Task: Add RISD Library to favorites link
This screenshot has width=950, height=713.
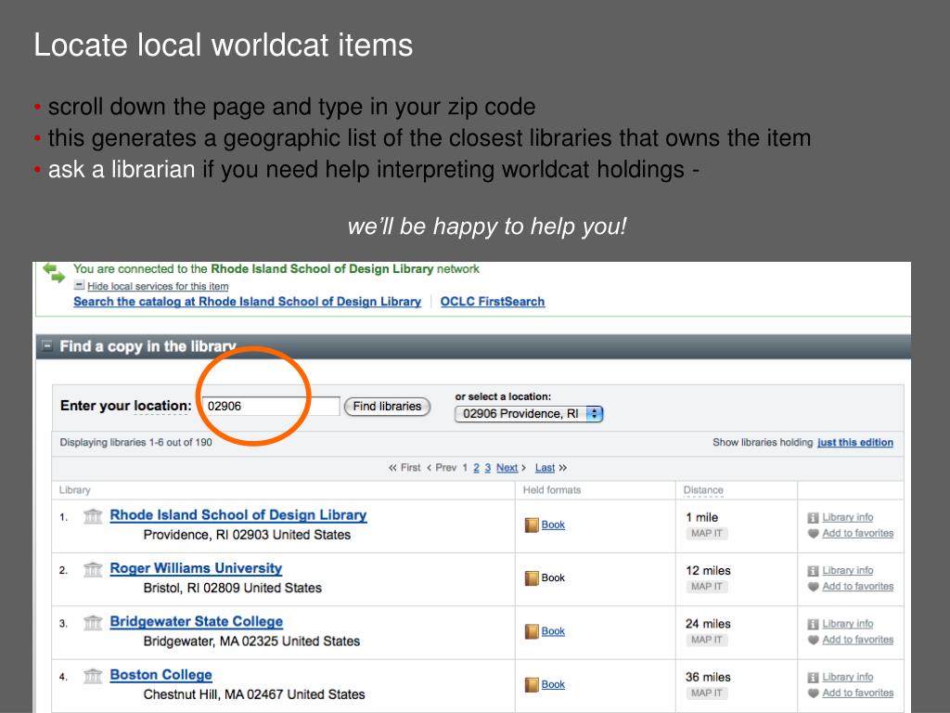Action: pyautogui.click(x=858, y=533)
